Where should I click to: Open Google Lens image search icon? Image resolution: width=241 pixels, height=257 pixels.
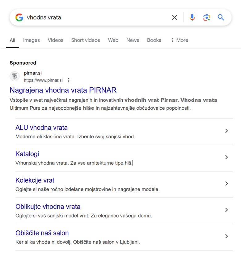207,17
